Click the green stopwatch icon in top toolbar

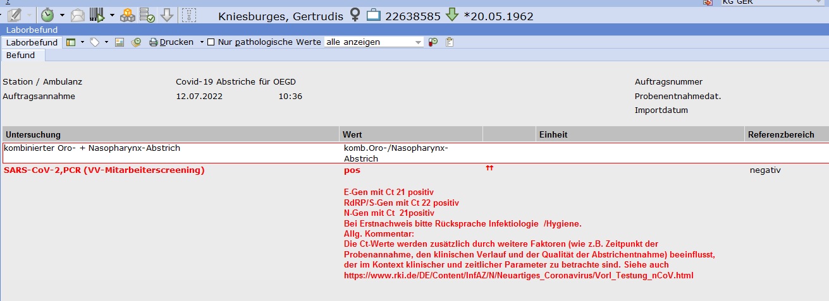pyautogui.click(x=47, y=15)
